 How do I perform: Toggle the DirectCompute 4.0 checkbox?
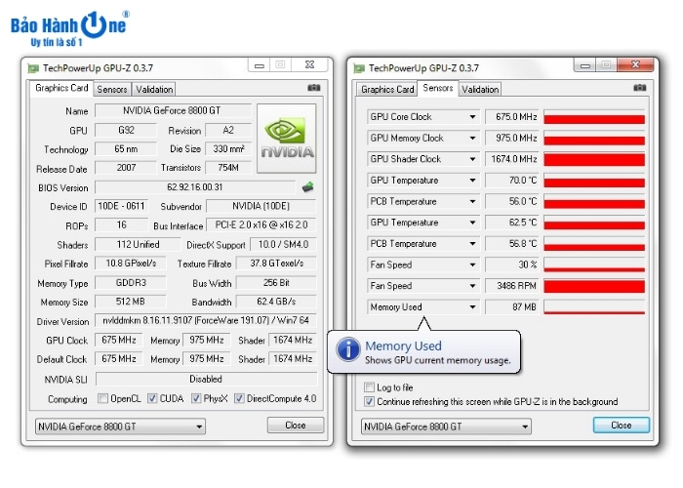coord(239,398)
